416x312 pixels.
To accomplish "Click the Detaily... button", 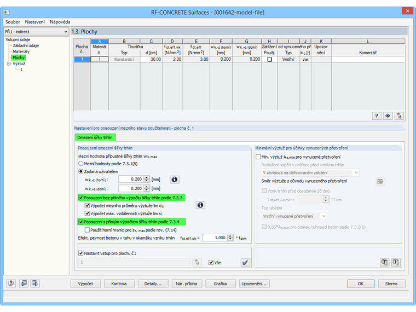I will point(153,284).
